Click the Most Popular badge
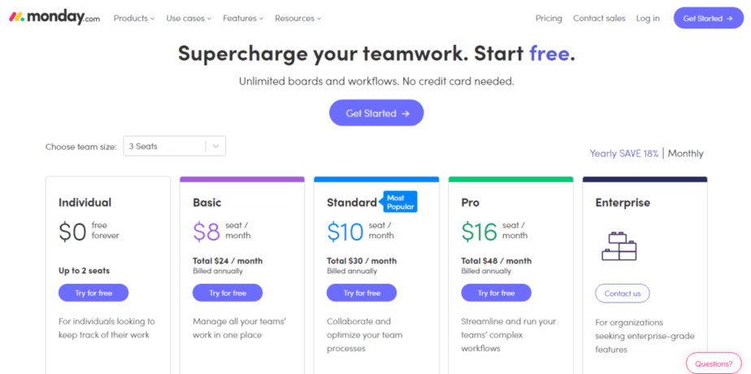This screenshot has height=374, width=751. click(398, 202)
